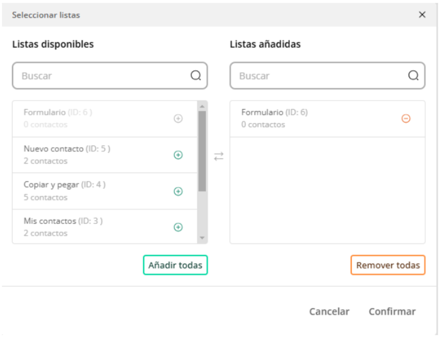
Task: Click the swap arrows icon between lists
Action: click(x=218, y=156)
